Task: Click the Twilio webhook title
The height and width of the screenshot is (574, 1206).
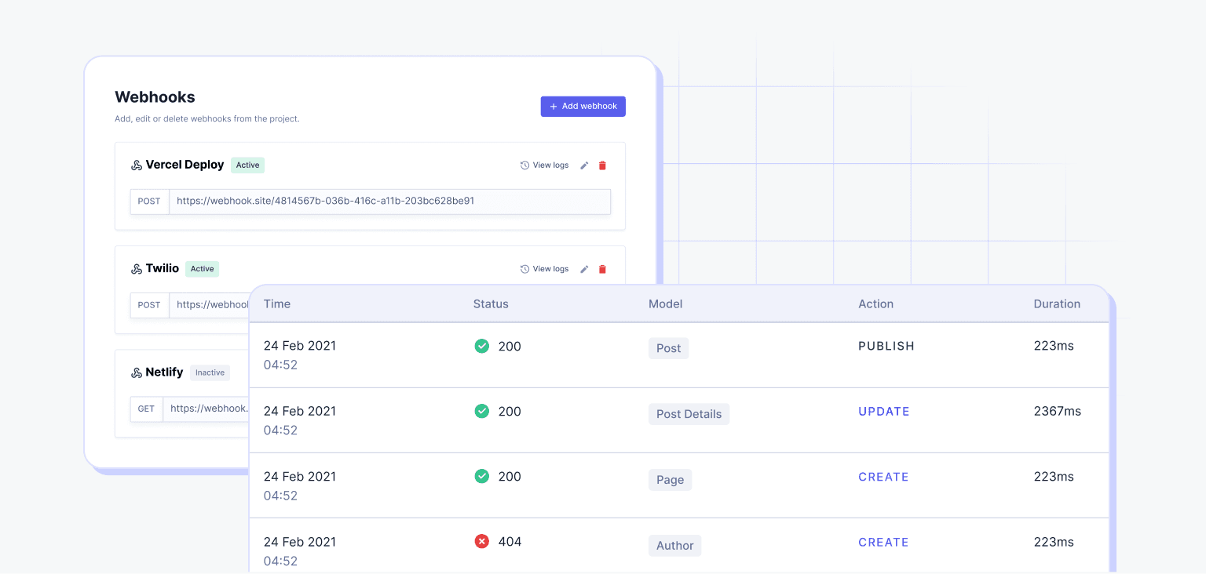Action: 163,268
